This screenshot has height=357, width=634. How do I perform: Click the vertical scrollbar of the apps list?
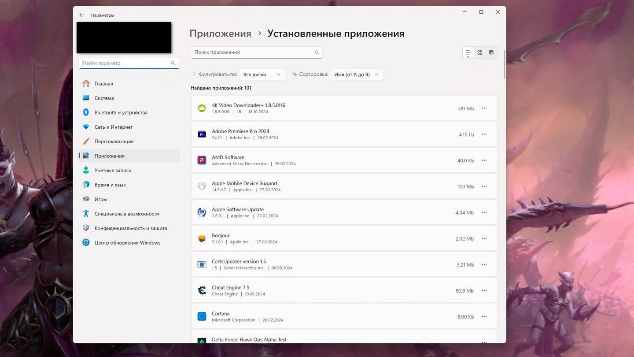click(x=505, y=64)
